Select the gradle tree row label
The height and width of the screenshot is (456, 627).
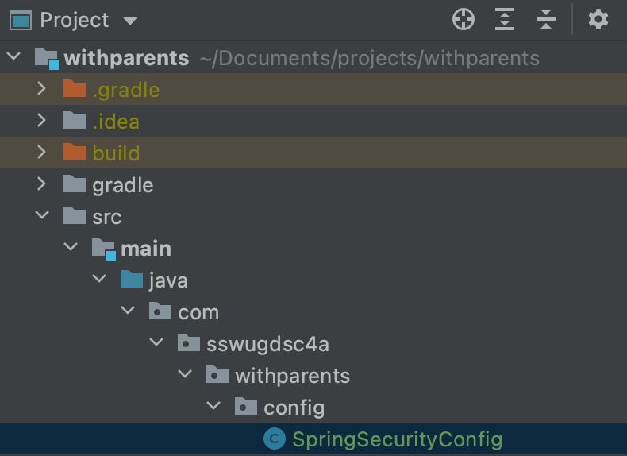coord(123,185)
